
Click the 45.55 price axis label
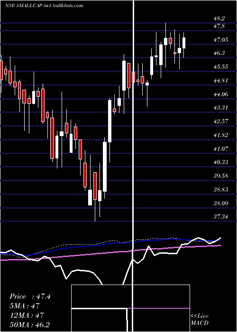pyautogui.click(x=221, y=67)
